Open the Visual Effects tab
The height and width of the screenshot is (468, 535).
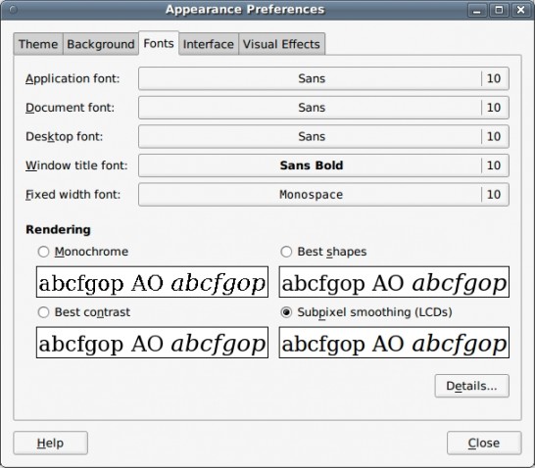(281, 44)
